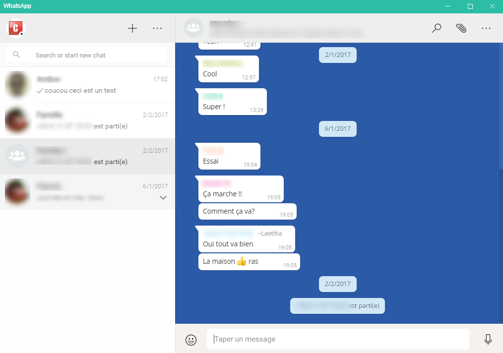Click the magnifier icon in search box

(x=16, y=55)
